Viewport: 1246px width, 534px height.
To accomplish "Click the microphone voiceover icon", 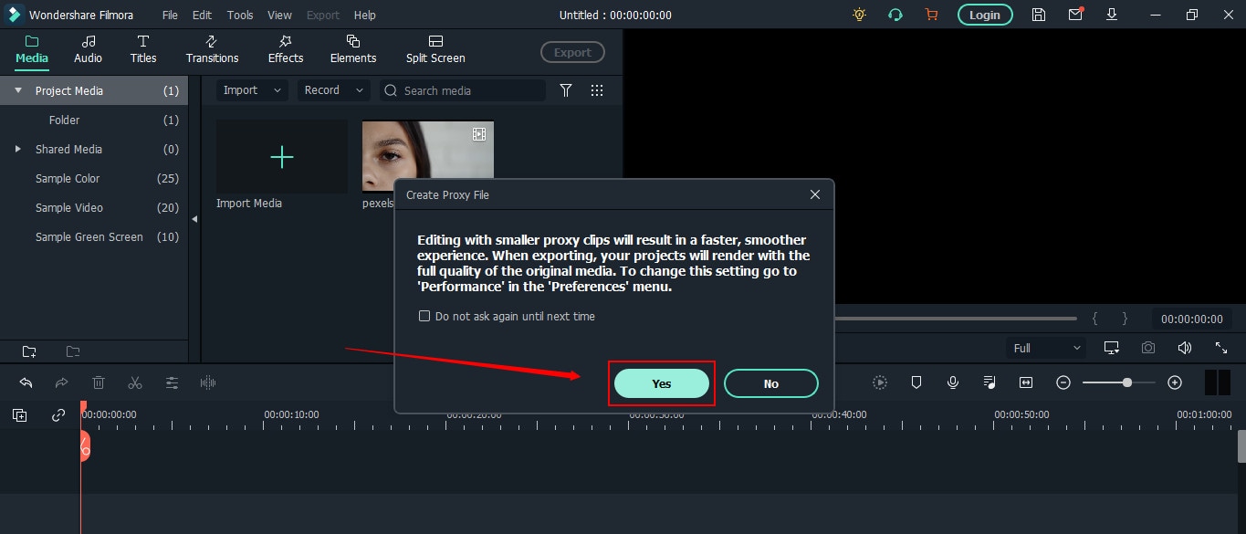I will pos(953,383).
